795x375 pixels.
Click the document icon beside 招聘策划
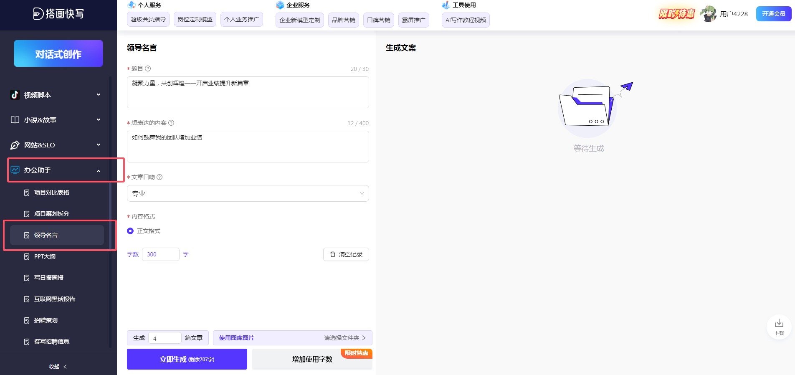tap(27, 320)
